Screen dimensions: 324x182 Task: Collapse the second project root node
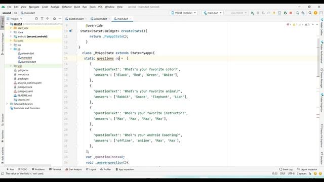(x=8, y=24)
